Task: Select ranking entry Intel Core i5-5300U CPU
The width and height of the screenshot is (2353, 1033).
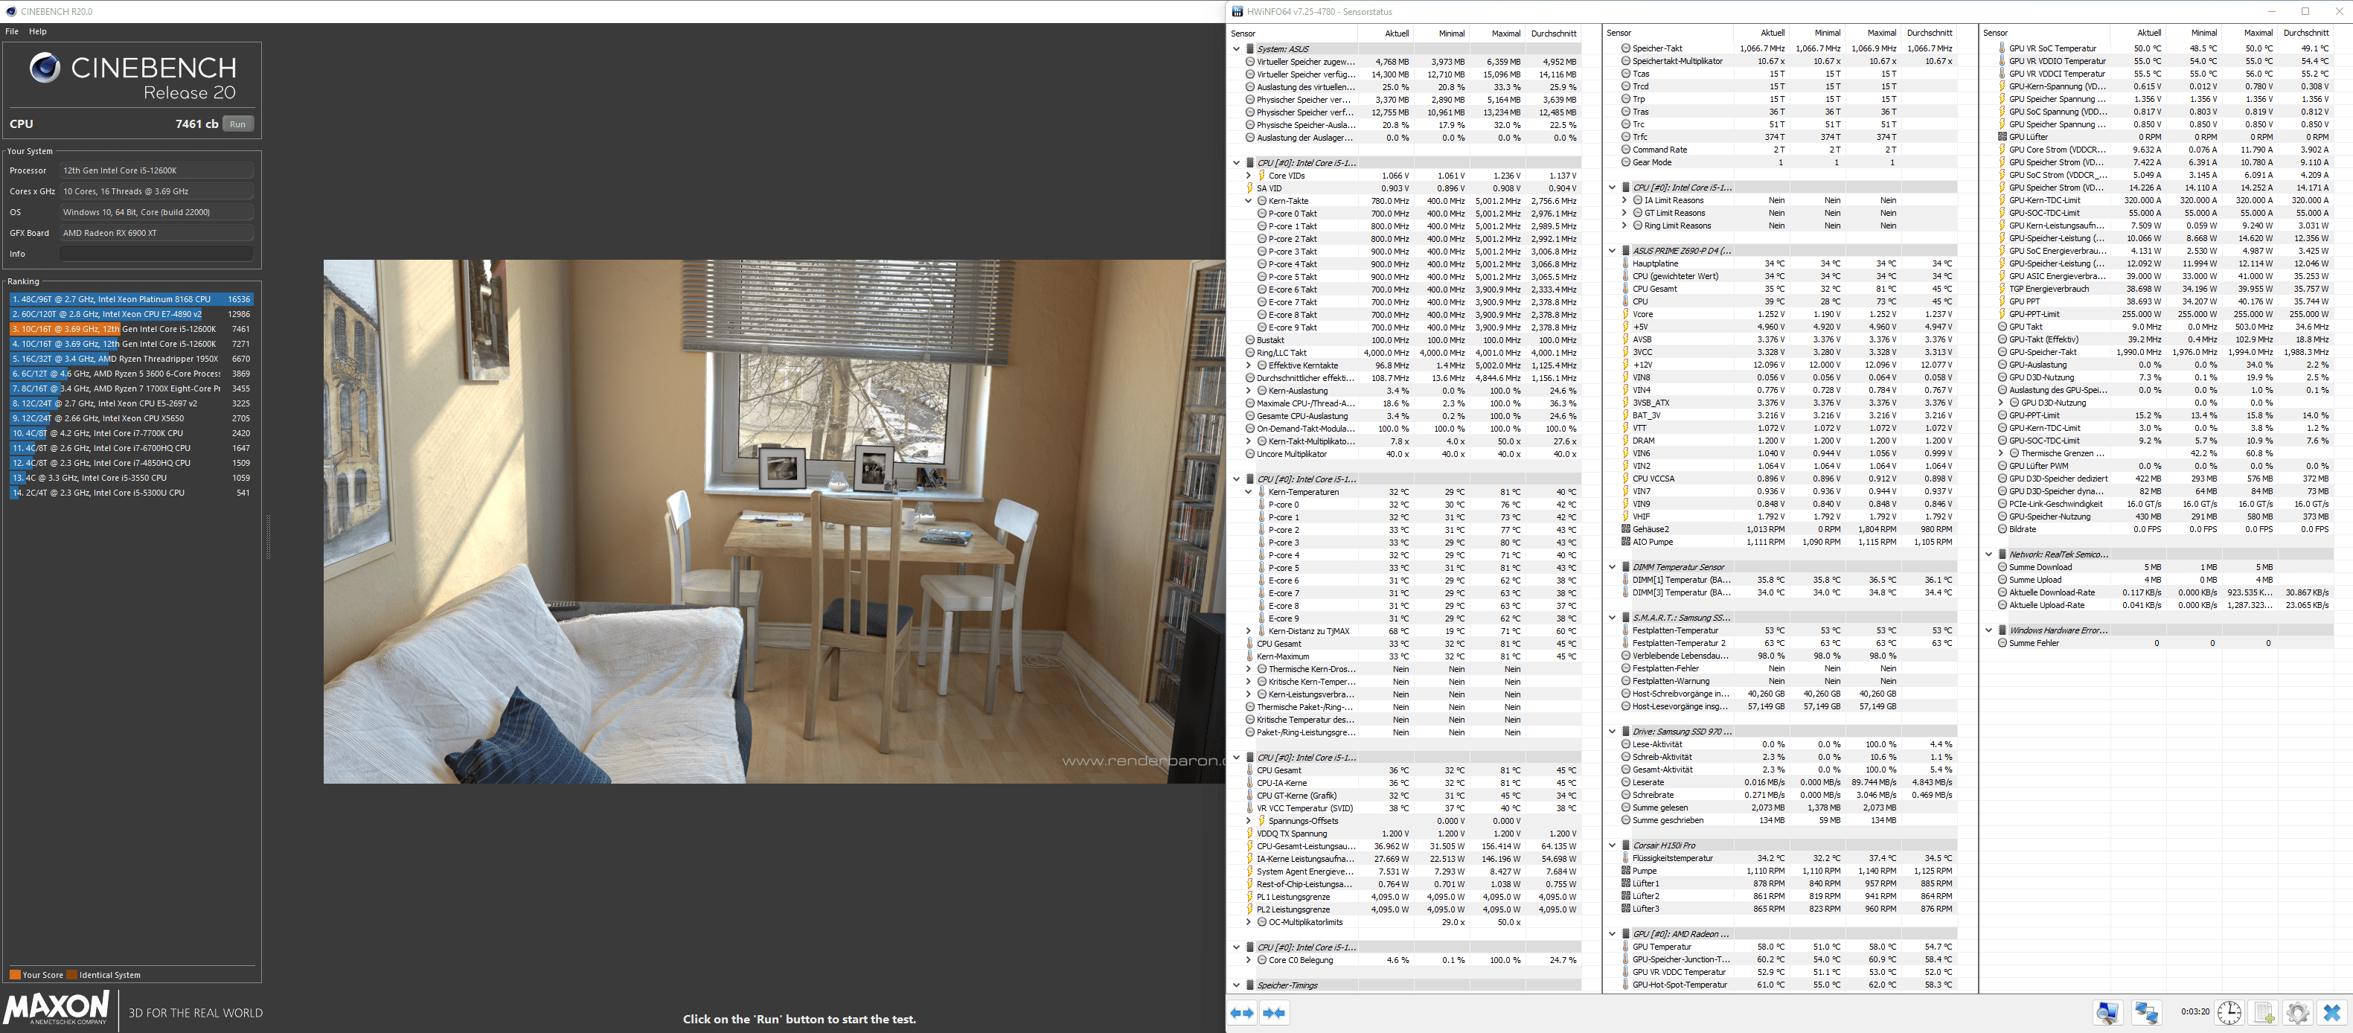Action: coord(131,493)
